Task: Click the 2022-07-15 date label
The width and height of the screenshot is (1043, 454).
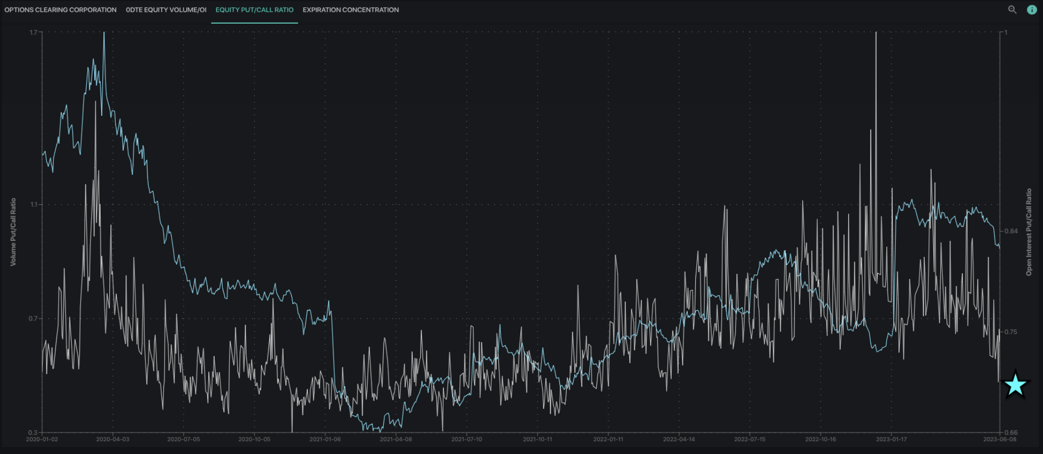Action: coord(750,439)
